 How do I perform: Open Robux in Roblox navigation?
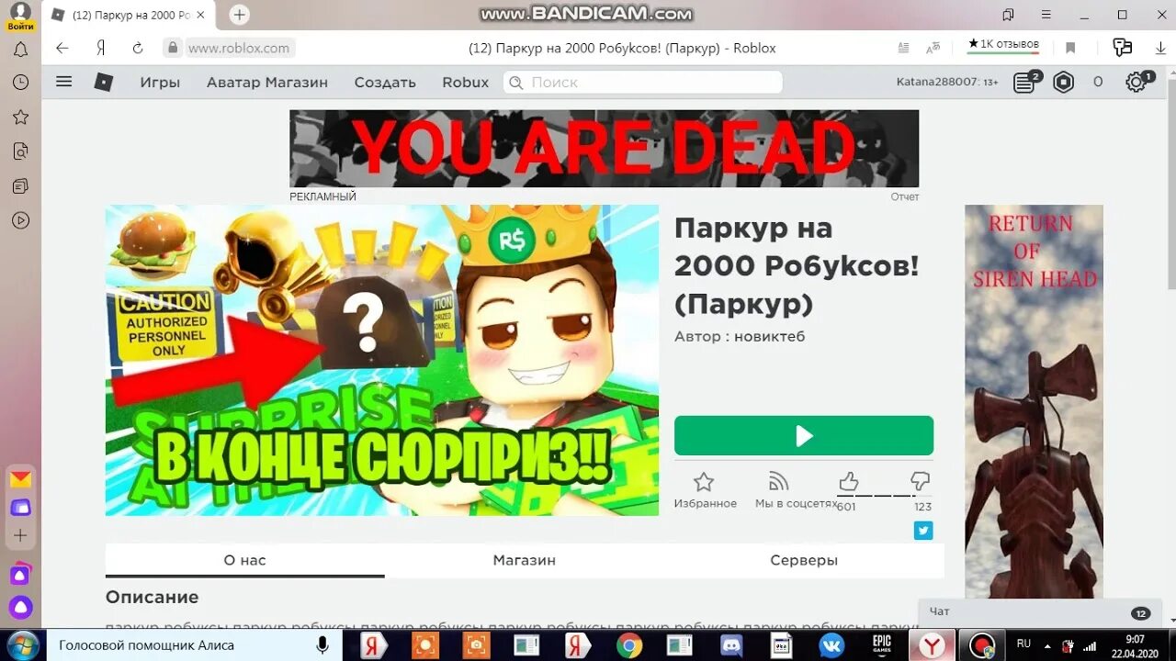coord(466,82)
